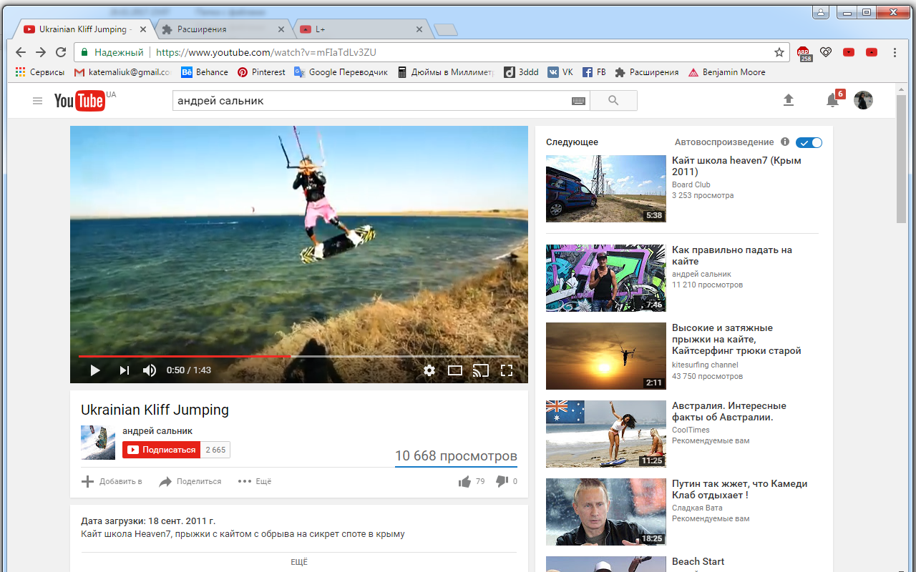Open Австралия. Интересные факты video
This screenshot has height=572, width=916.
tap(729, 411)
